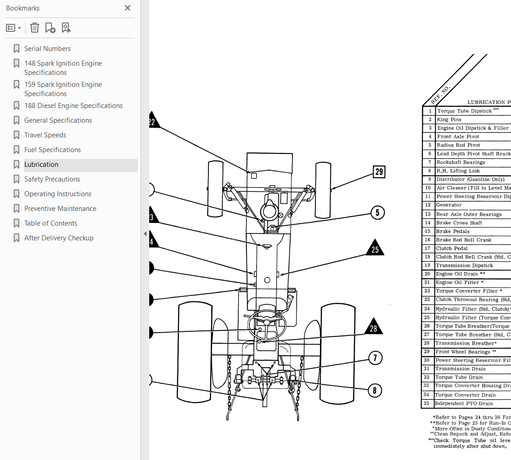The height and width of the screenshot is (460, 511).
Task: Click 'Transmission Dipstick' table entry
Action: tap(464, 265)
